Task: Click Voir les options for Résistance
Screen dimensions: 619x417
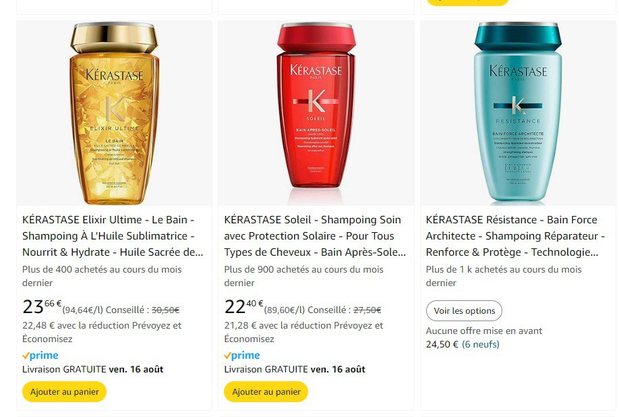Action: [464, 311]
